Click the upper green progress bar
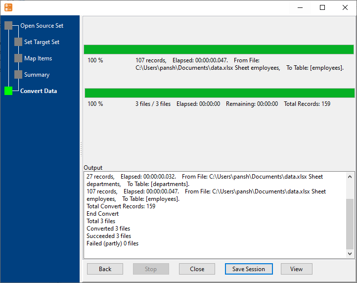Viewport: 357px width, 283px height. pyautogui.click(x=219, y=49)
